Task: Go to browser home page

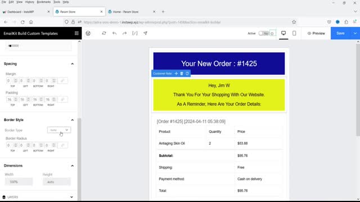Action: [31, 22]
